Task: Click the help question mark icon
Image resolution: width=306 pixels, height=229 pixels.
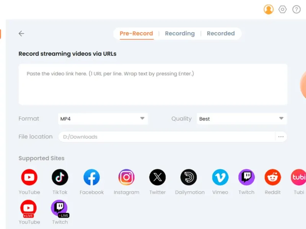Action: (x=296, y=9)
